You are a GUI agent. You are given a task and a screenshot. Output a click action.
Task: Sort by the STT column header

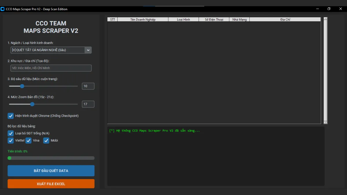coord(112,20)
